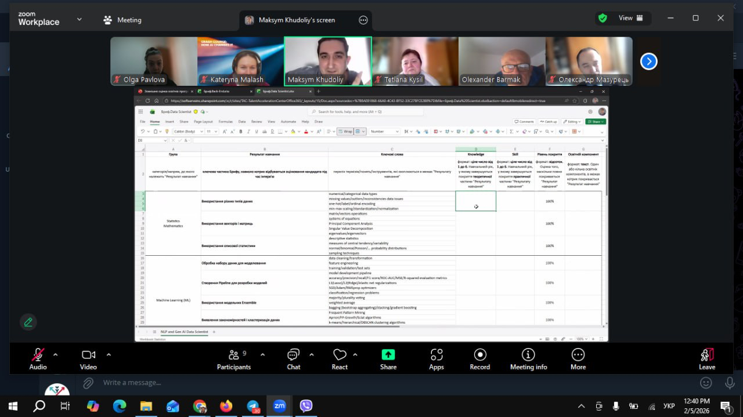Expand the arrow next to Audio
This screenshot has width=743, height=417.
[x=56, y=354]
